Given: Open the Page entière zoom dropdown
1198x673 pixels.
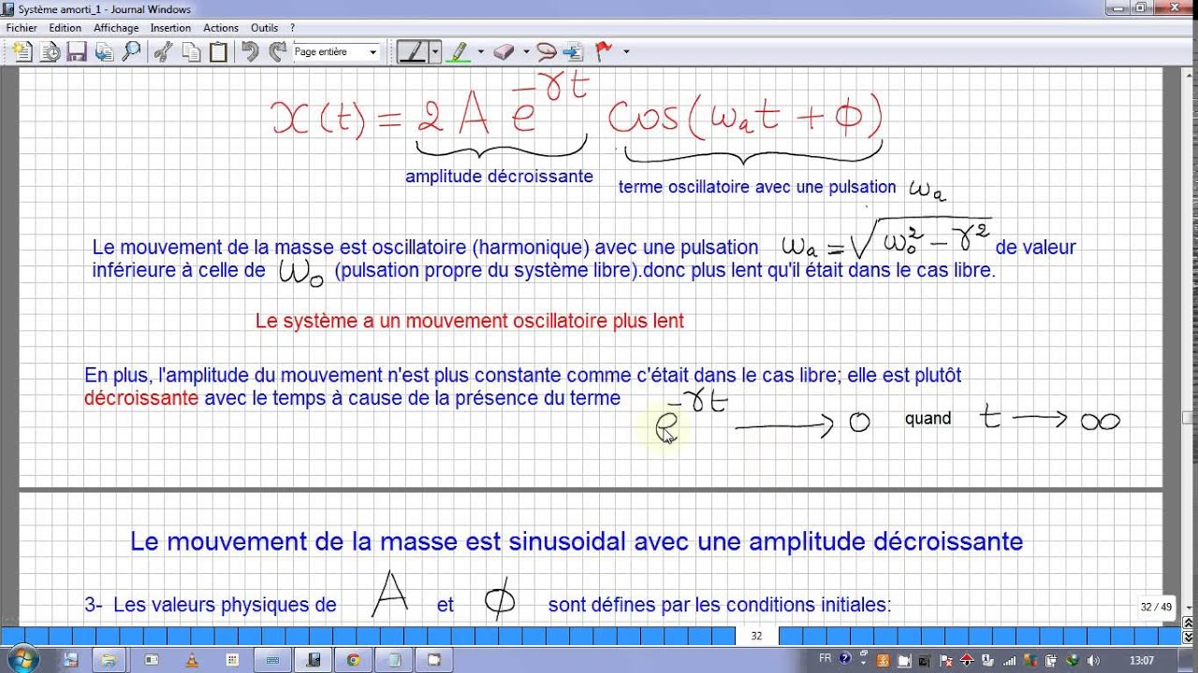Looking at the screenshot, I should pos(336,52).
